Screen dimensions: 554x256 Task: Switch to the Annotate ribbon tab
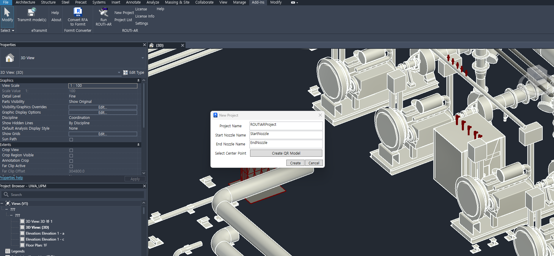coord(133,2)
